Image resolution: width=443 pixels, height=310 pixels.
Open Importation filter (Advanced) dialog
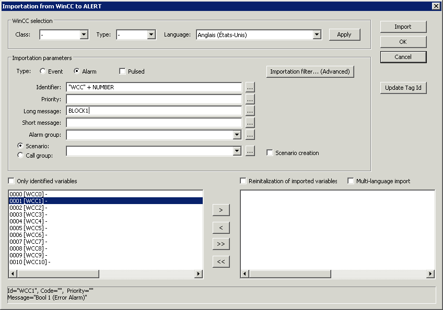(x=310, y=71)
